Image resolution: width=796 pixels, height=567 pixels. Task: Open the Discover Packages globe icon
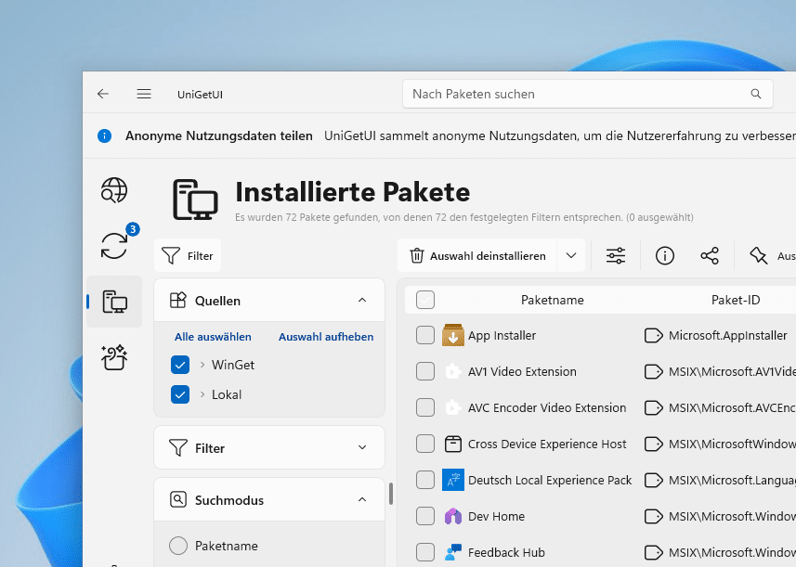tap(113, 189)
